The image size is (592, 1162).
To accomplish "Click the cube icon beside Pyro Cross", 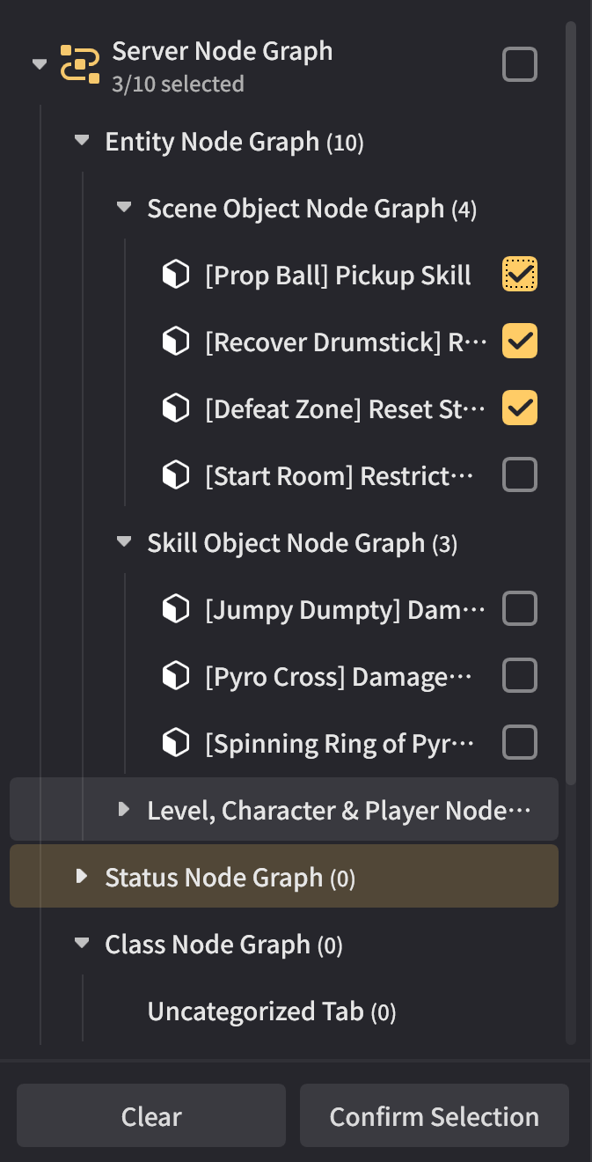I will tap(176, 676).
